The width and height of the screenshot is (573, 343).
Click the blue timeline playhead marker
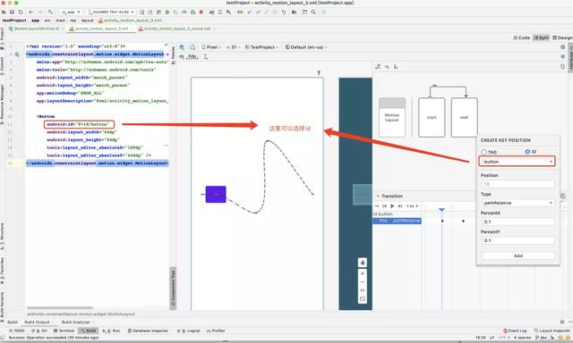click(441, 210)
